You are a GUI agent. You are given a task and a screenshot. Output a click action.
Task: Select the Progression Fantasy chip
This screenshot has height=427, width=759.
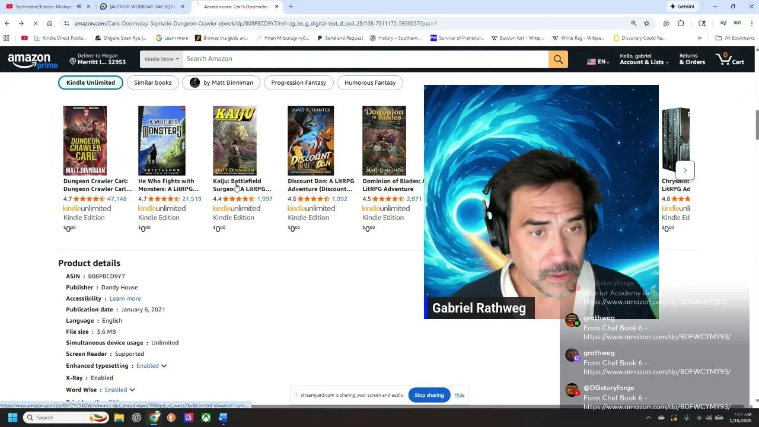coord(298,82)
